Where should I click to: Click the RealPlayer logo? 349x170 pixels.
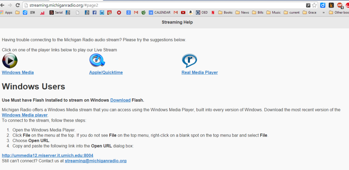pos(189,61)
